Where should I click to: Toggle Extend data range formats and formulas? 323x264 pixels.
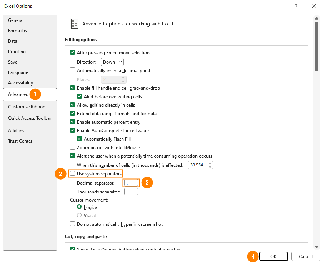(x=72, y=113)
